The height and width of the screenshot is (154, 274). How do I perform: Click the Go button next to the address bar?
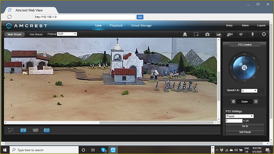[x=140, y=17]
